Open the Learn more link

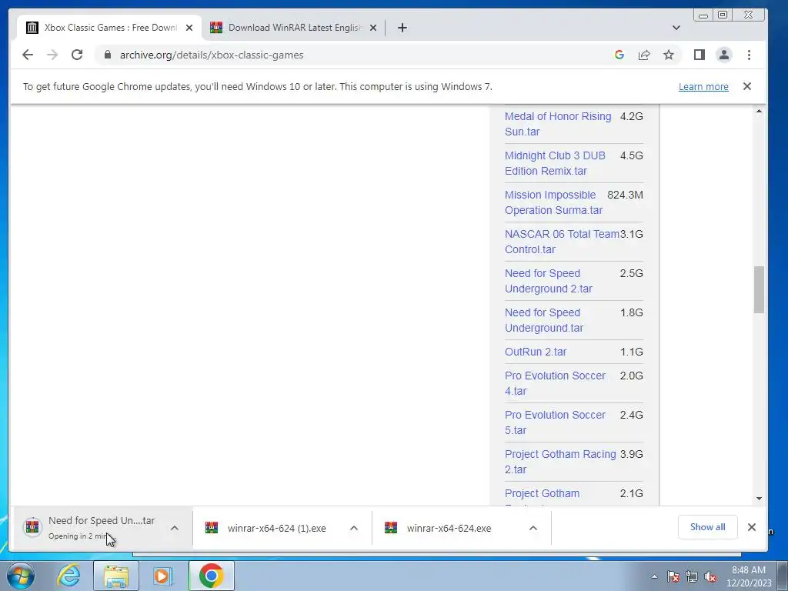(x=703, y=86)
